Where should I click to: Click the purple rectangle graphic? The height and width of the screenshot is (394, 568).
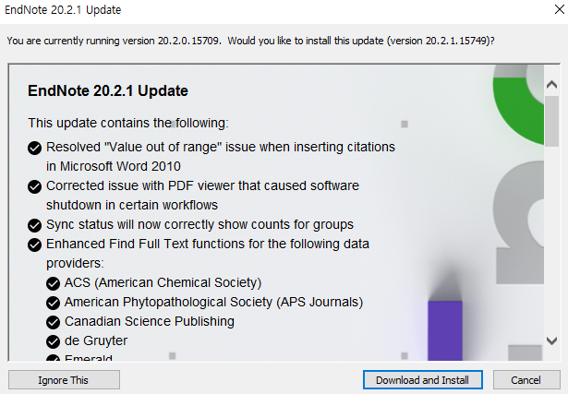[x=445, y=330]
